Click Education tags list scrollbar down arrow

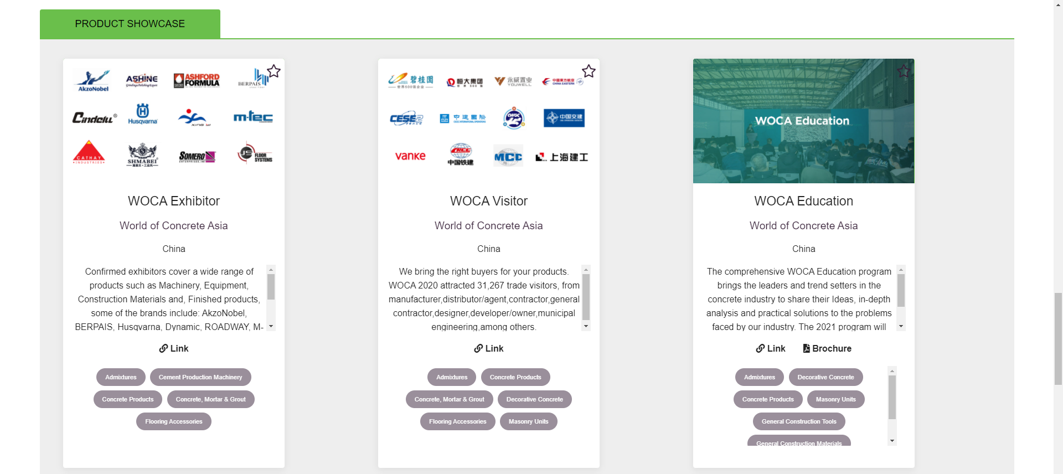(892, 441)
